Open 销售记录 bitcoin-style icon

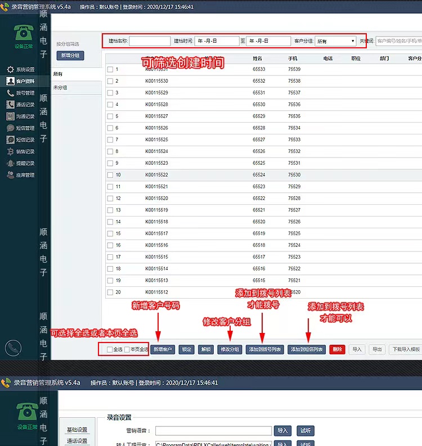(x=11, y=152)
